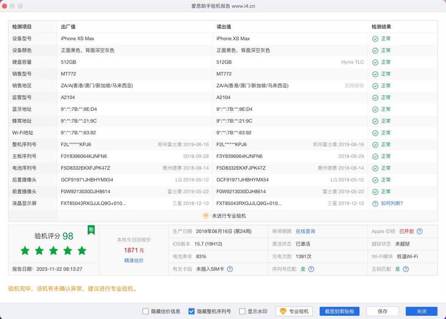Click the green 验 badge beside the score
The height and width of the screenshot is (319, 446).
click(x=91, y=230)
